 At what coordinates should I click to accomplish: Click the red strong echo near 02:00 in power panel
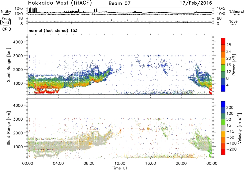[47, 92]
